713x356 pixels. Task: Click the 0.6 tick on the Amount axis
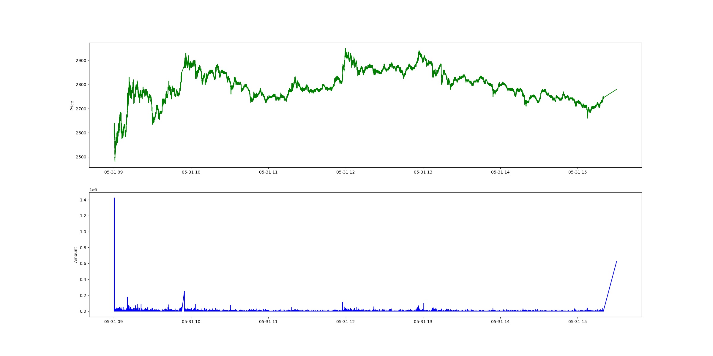(83, 263)
